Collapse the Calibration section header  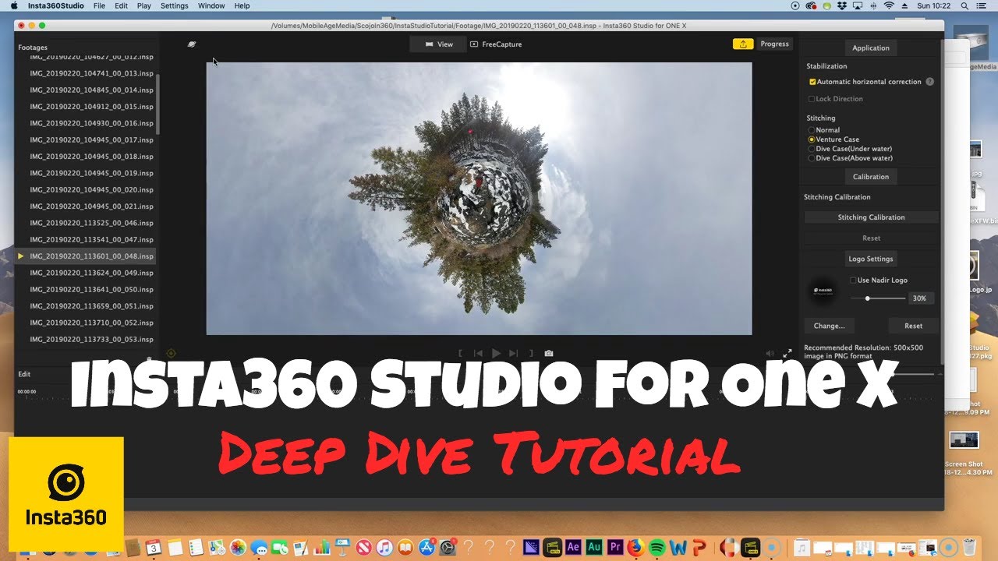871,177
